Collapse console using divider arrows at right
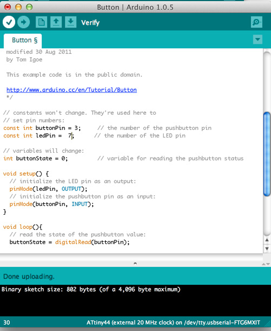Image resolution: width=271 pixels, height=331 pixels. [x=266, y=264]
